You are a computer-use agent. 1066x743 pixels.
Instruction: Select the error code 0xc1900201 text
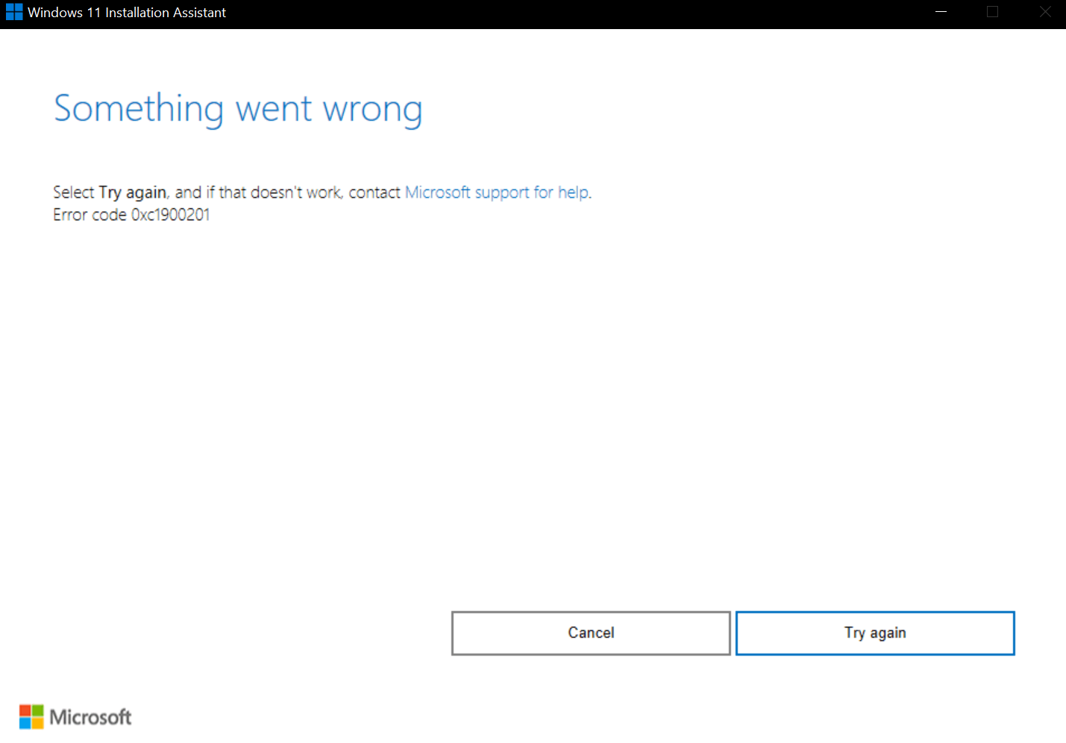(131, 215)
